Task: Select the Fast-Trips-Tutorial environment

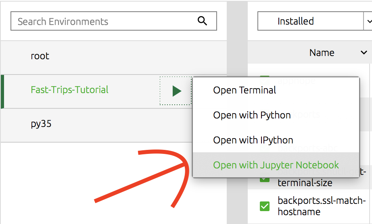Action: coord(69,89)
